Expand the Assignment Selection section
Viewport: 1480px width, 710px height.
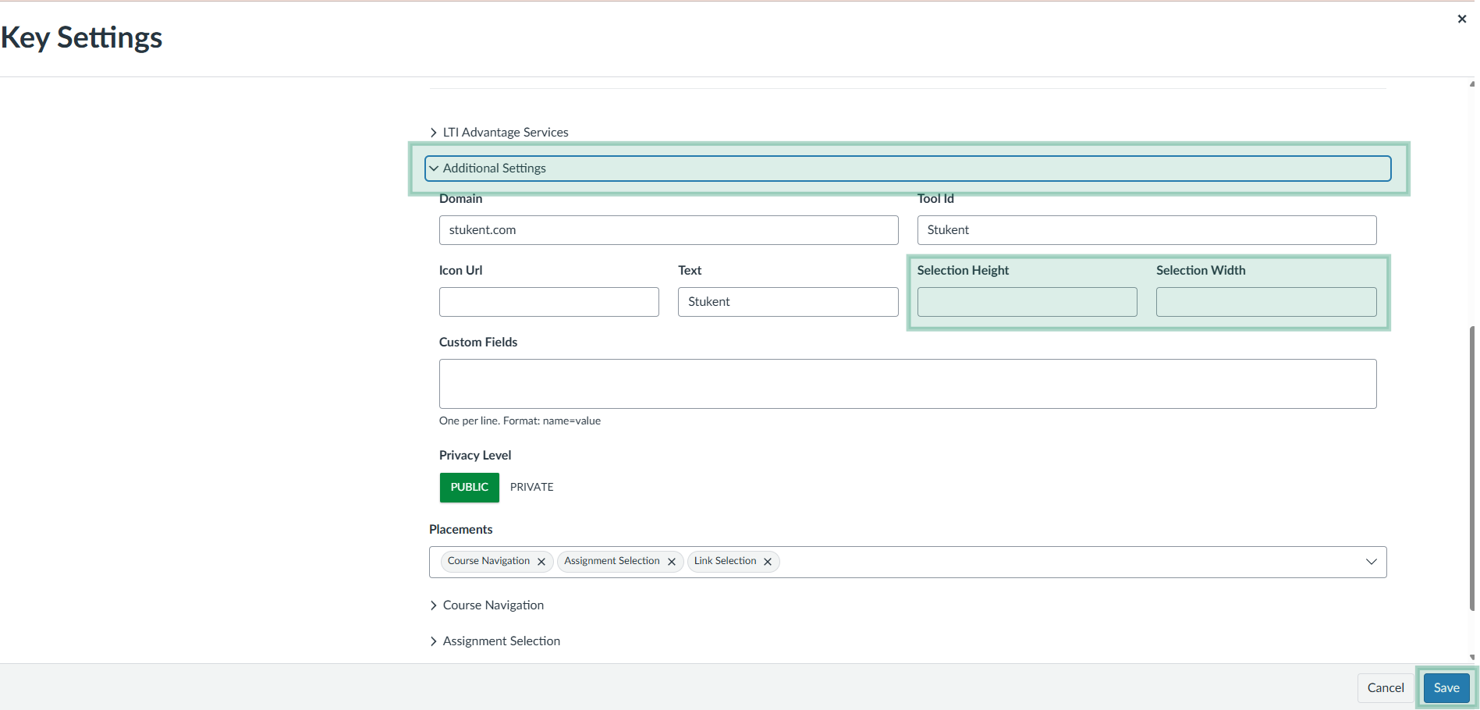(x=500, y=641)
